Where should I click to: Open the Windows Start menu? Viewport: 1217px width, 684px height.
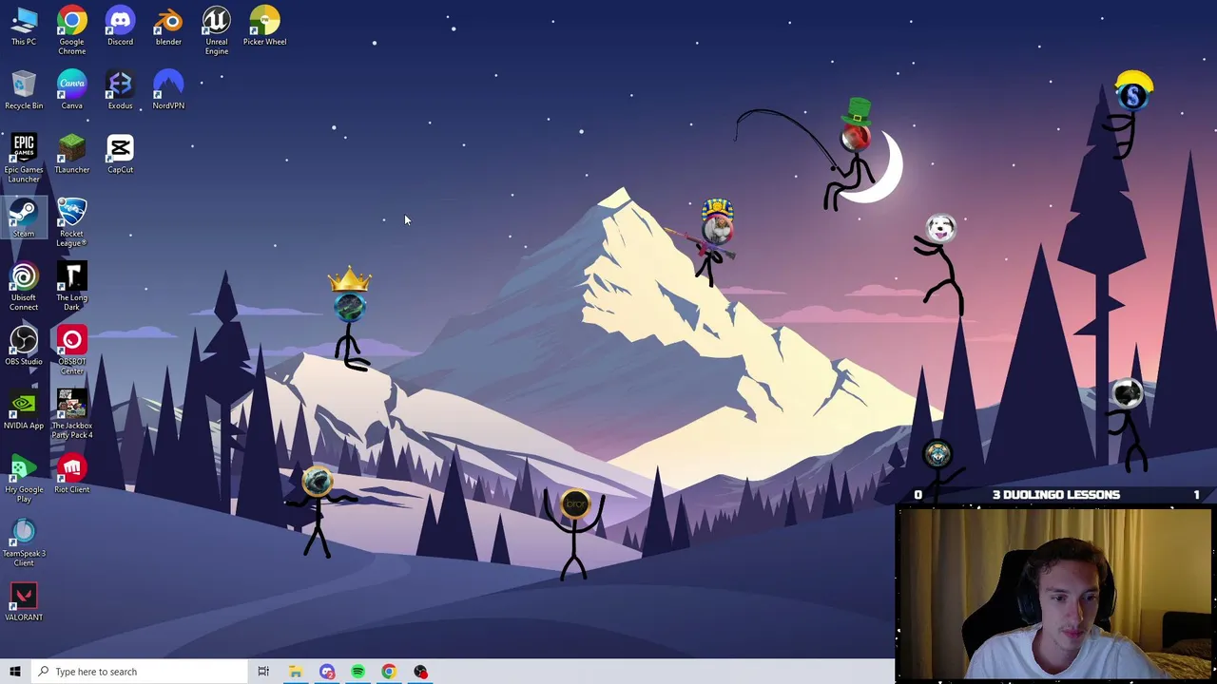[14, 672]
